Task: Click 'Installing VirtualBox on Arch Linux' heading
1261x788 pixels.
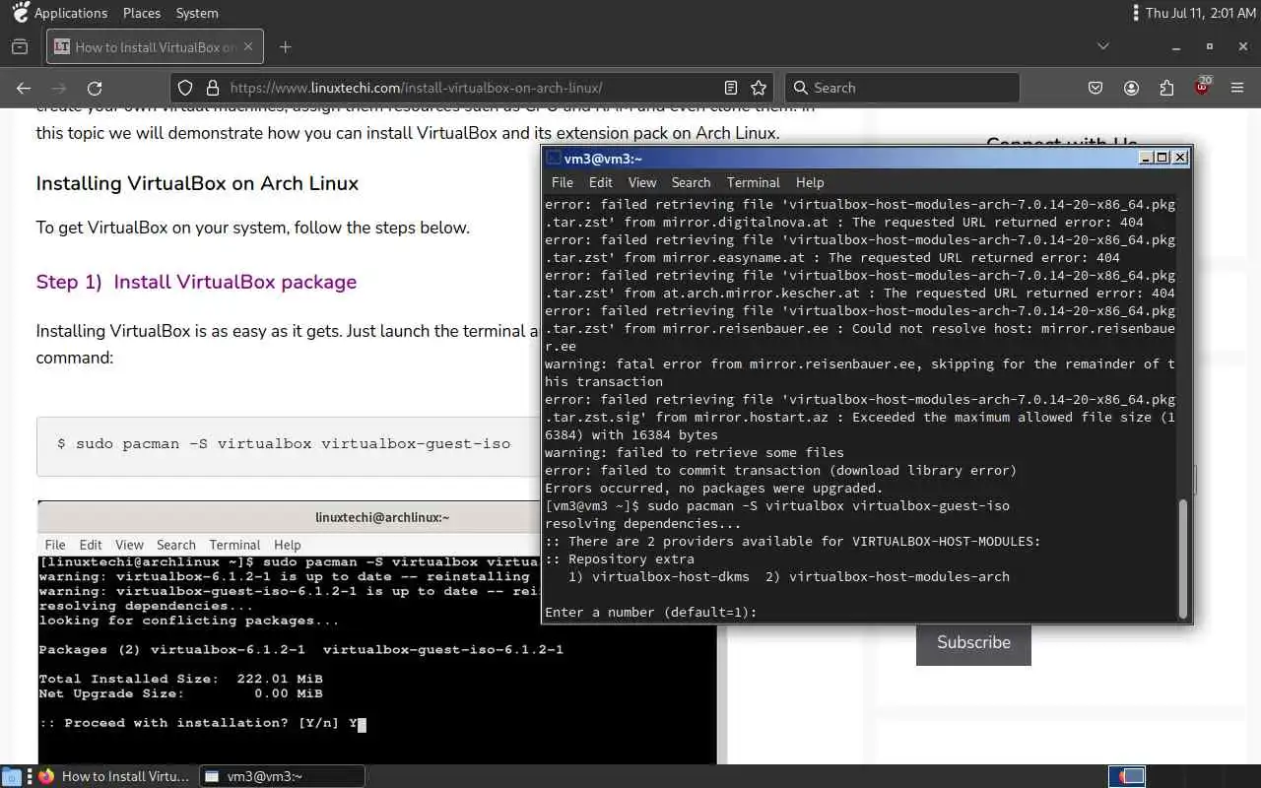Action: coord(197,183)
